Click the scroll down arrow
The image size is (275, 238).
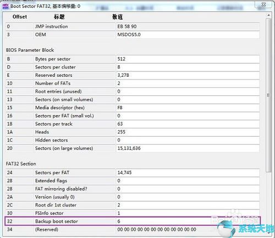(268, 233)
